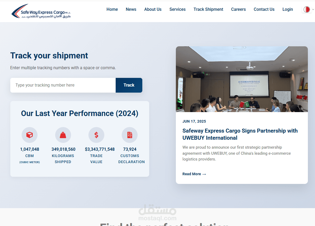Open the About Us page
Image resolution: width=315 pixels, height=226 pixels.
[153, 9]
